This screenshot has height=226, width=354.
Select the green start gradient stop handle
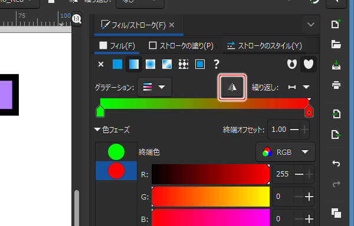click(100, 111)
